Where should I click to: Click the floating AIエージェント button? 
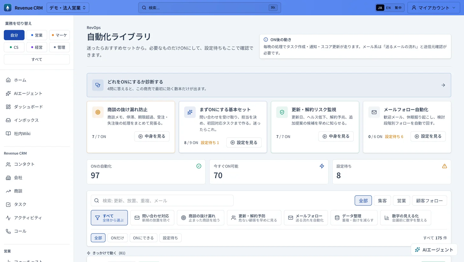pos(434,250)
